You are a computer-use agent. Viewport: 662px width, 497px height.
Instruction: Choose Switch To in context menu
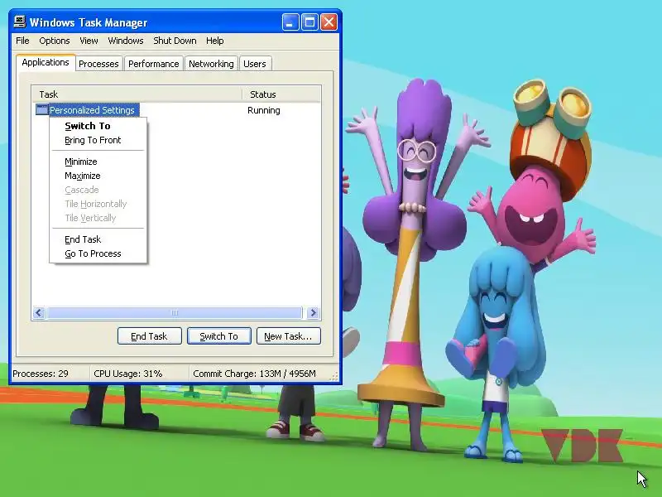(x=98, y=126)
